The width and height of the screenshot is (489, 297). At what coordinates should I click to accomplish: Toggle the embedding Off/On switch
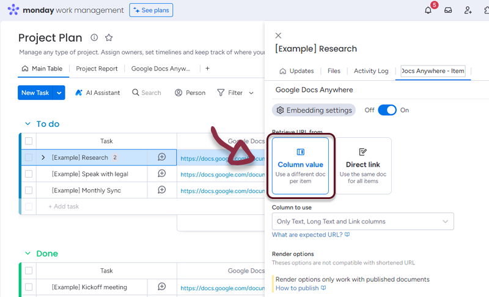pos(387,110)
